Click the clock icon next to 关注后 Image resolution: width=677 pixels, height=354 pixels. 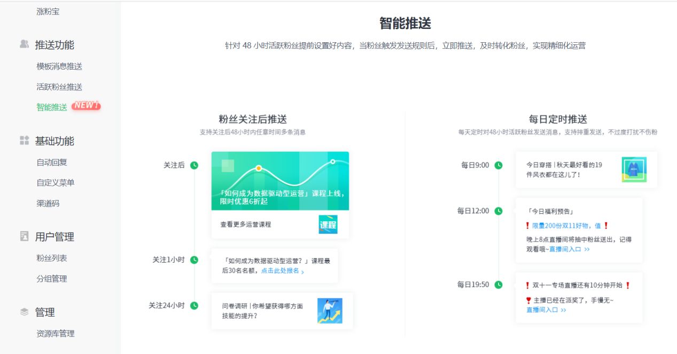pyautogui.click(x=194, y=165)
